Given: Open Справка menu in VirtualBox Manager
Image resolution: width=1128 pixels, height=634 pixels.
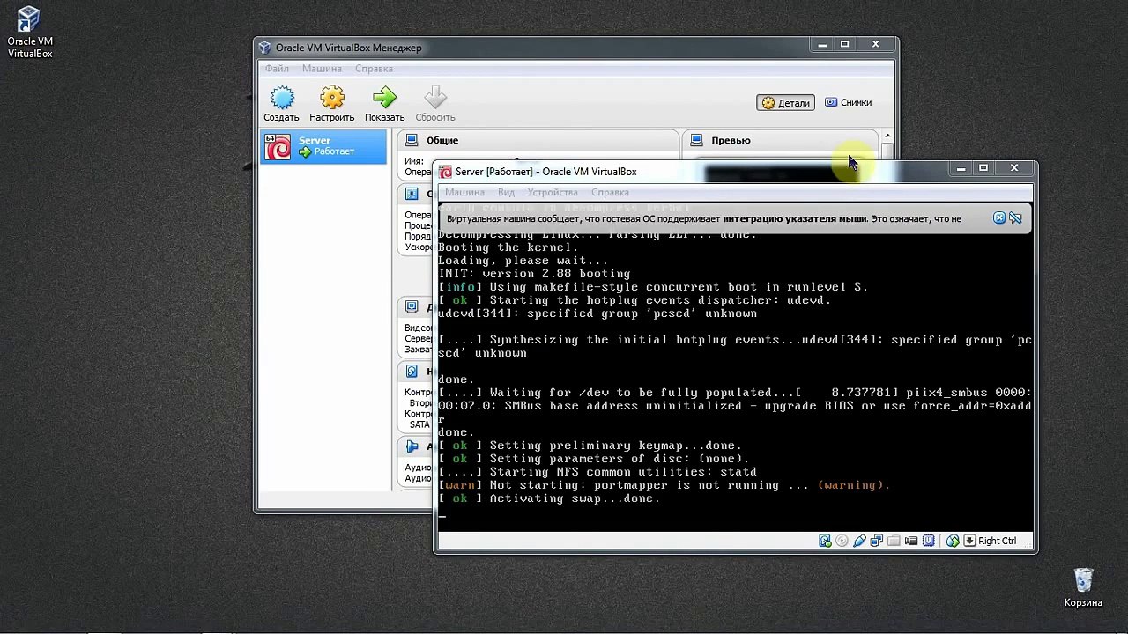Looking at the screenshot, I should (x=374, y=69).
